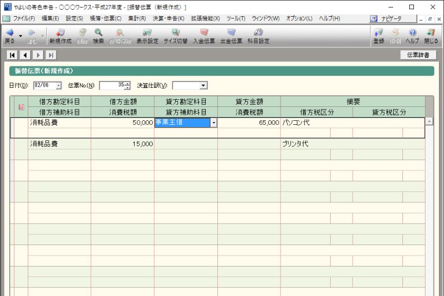Open 科目設定 account settings
The width and height of the screenshot is (444, 296).
pyautogui.click(x=258, y=36)
